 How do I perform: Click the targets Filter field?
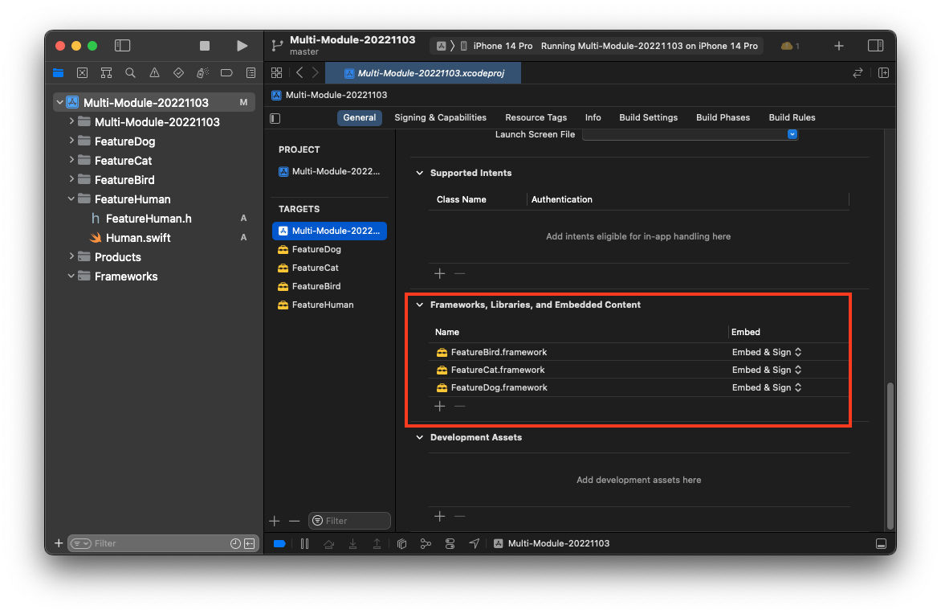point(350,521)
